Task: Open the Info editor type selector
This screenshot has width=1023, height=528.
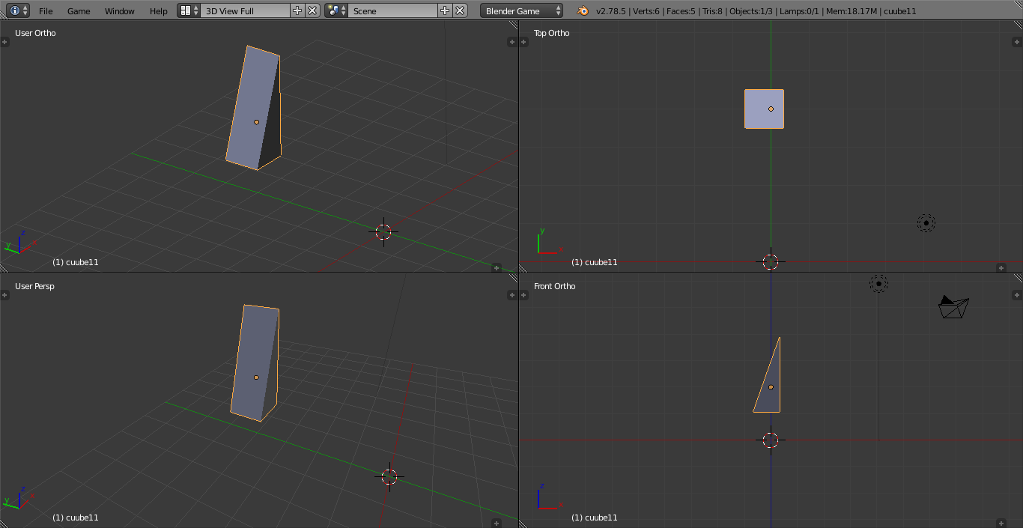Action: tap(18, 11)
